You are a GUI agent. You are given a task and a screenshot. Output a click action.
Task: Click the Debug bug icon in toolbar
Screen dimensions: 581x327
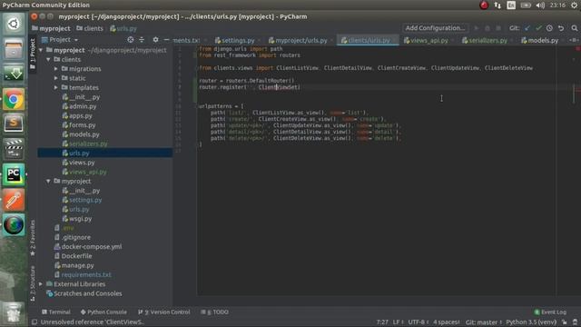point(487,28)
